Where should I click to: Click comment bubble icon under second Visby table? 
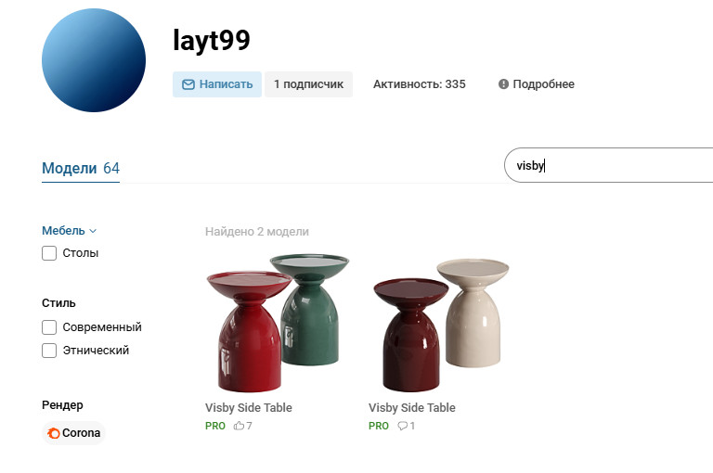(x=402, y=426)
